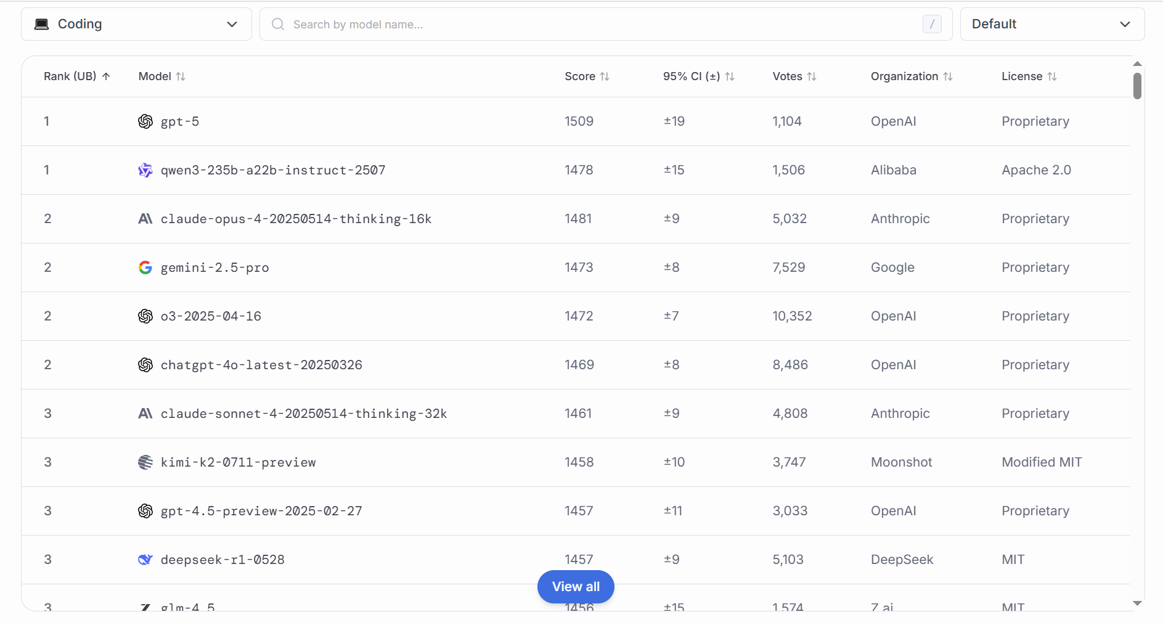Screen dimensions: 1163x625
Task: Click the o3-2025-04-16 model name
Action: click(211, 316)
